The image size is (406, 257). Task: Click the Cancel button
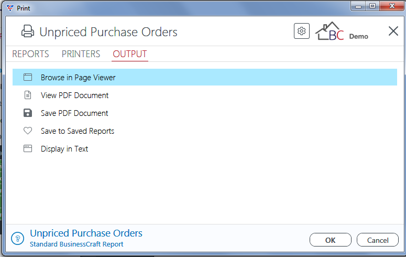click(x=378, y=240)
